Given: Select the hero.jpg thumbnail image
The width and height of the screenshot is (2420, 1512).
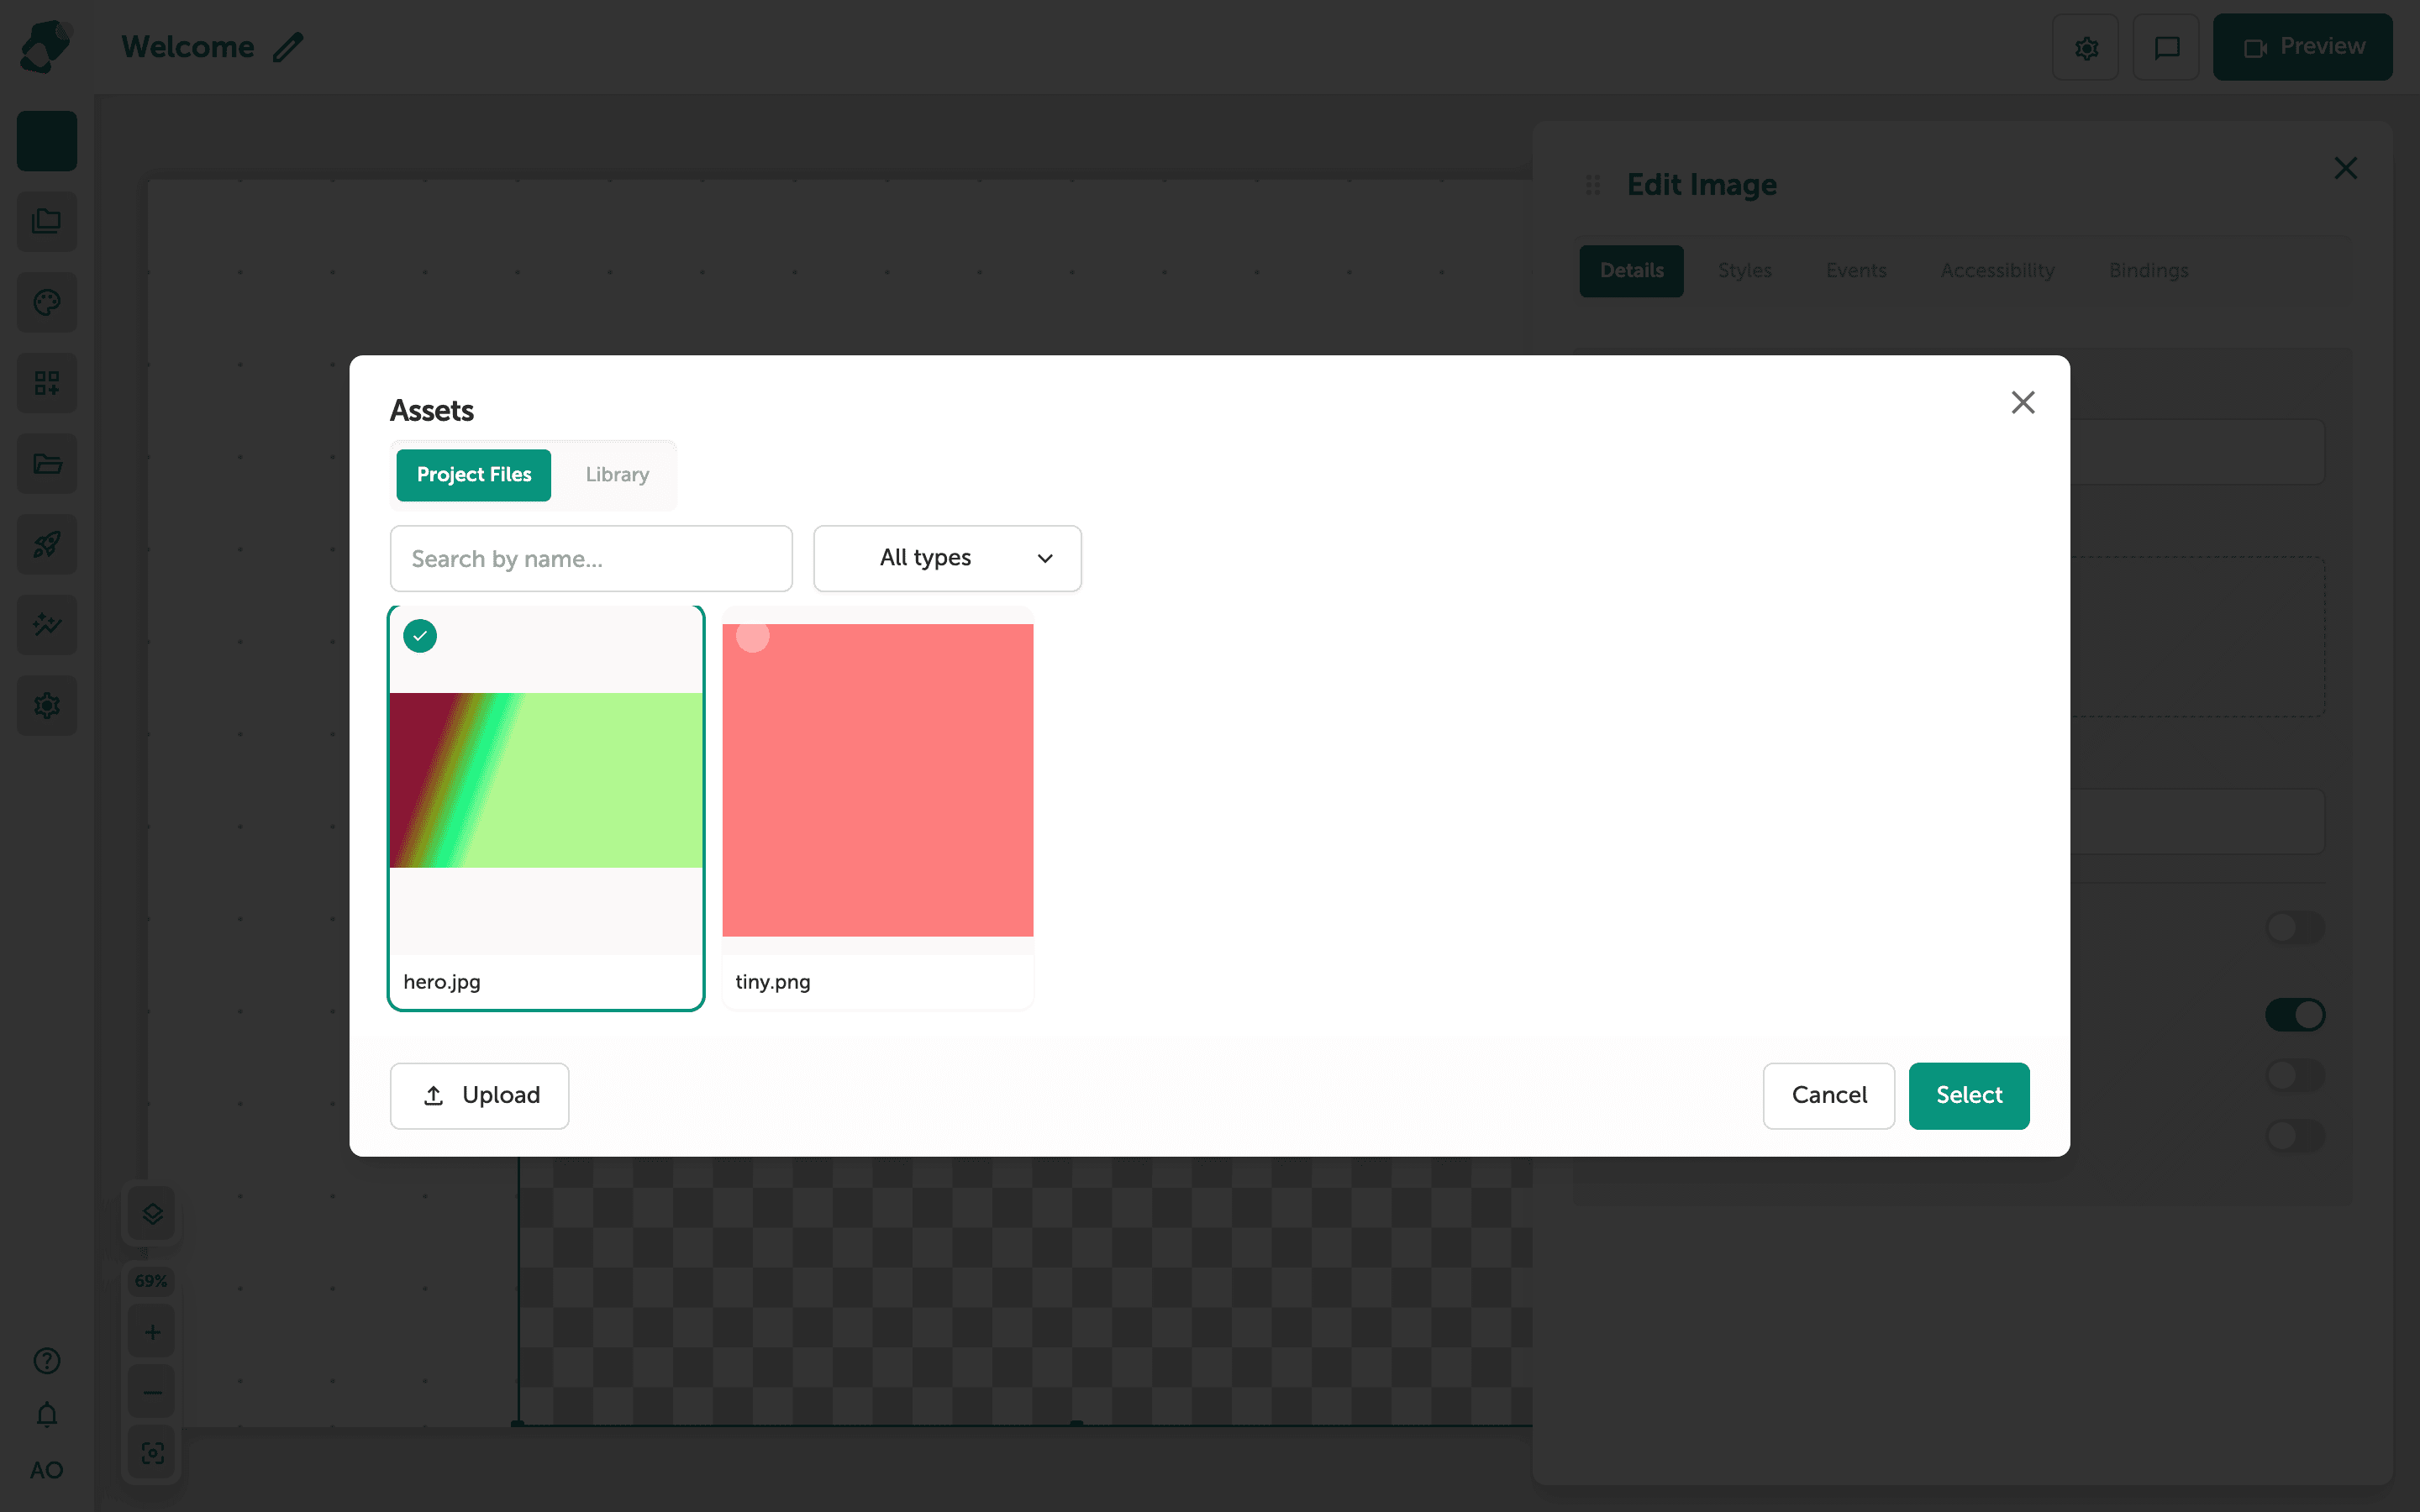Looking at the screenshot, I should (546, 780).
